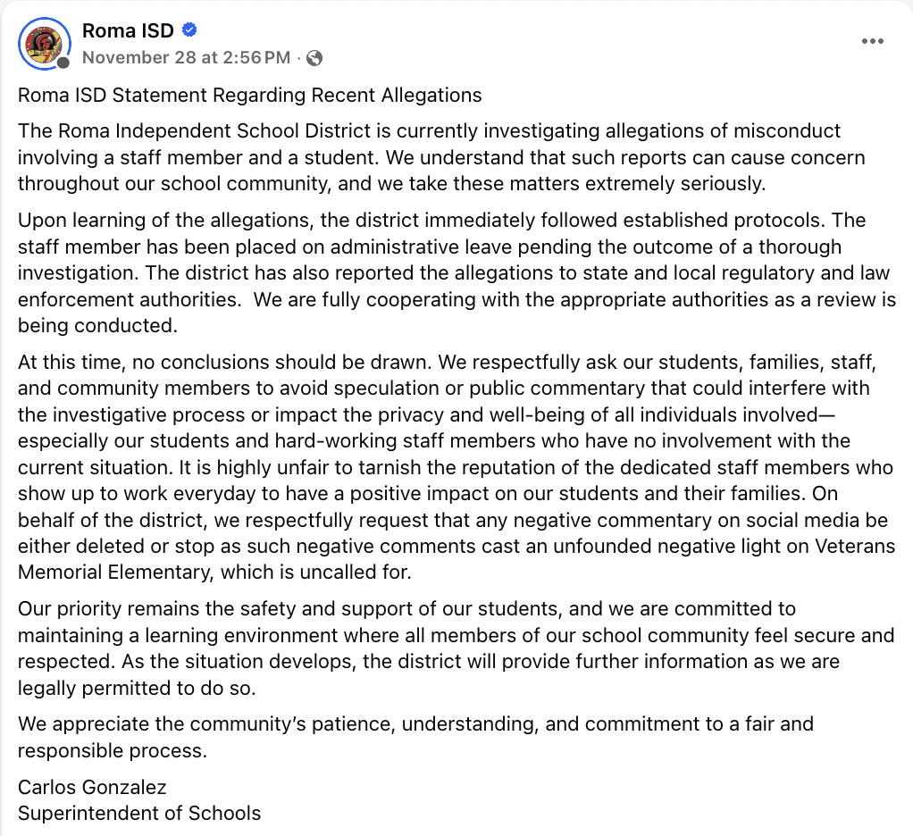913x836 pixels.
Task: Click the words "responsible process" near the post's end
Action: 113,750
